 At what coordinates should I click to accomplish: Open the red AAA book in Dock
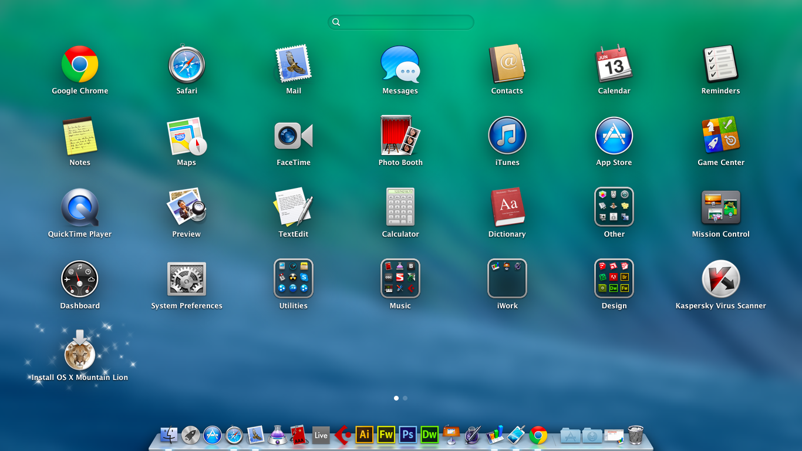tap(299, 435)
